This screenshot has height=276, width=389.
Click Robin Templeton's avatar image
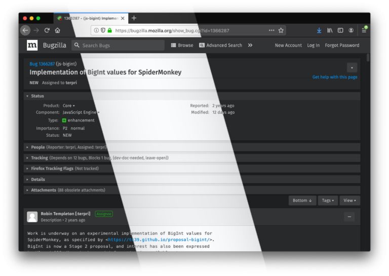[x=32, y=217]
